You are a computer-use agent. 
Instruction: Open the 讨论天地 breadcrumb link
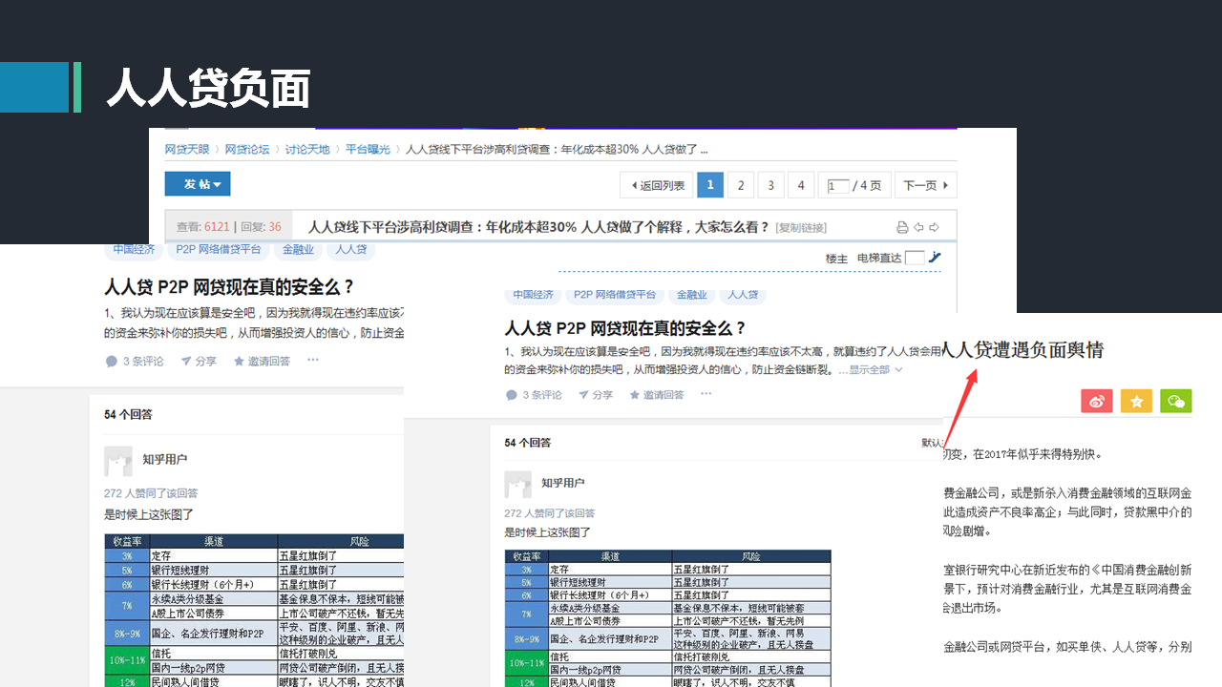[x=307, y=150]
